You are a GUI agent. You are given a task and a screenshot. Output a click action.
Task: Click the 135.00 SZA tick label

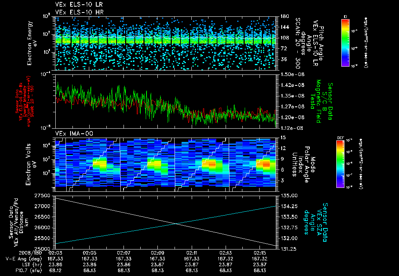click(289, 196)
